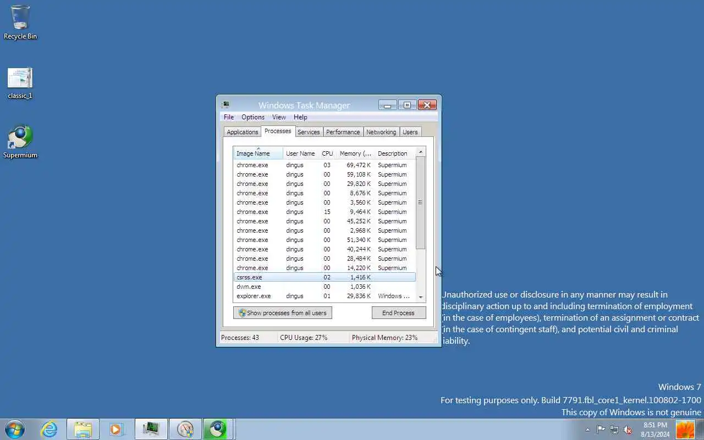Select the dwm.exe process row
Viewport: 704px width, 440px height.
tap(324, 287)
